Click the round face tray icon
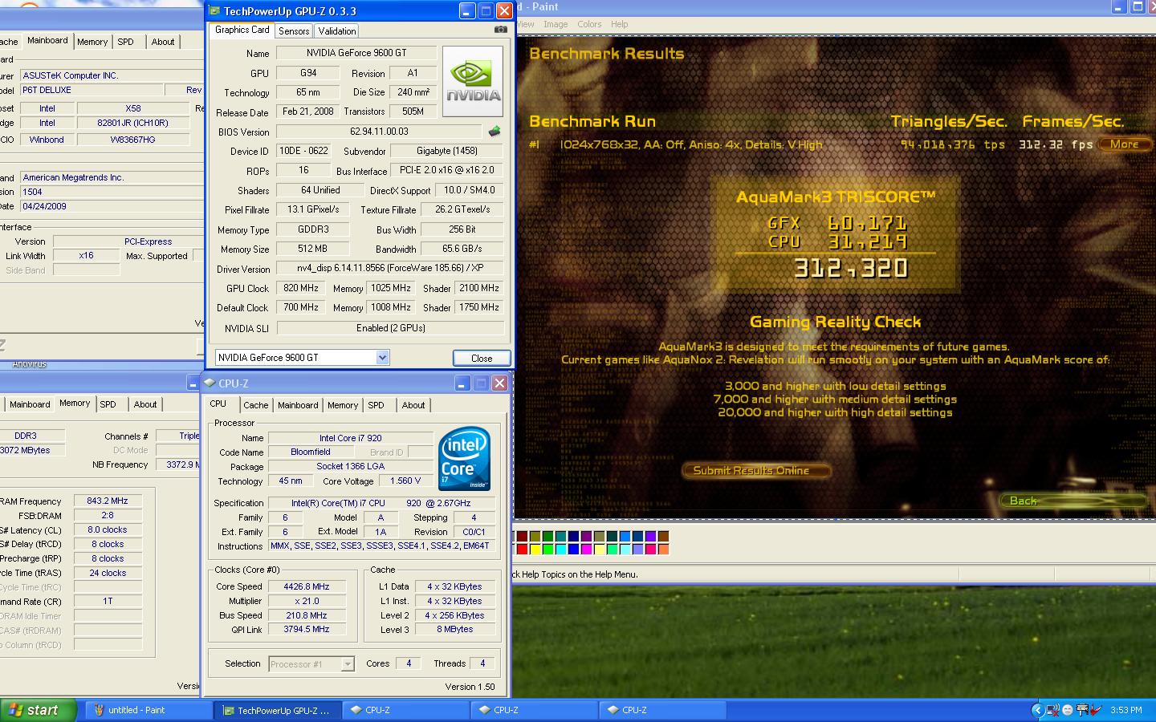Image resolution: width=1156 pixels, height=722 pixels. pyautogui.click(x=1068, y=710)
